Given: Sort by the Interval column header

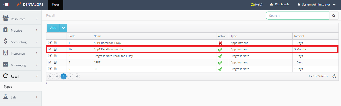Looking at the screenshot, I should [299, 36].
